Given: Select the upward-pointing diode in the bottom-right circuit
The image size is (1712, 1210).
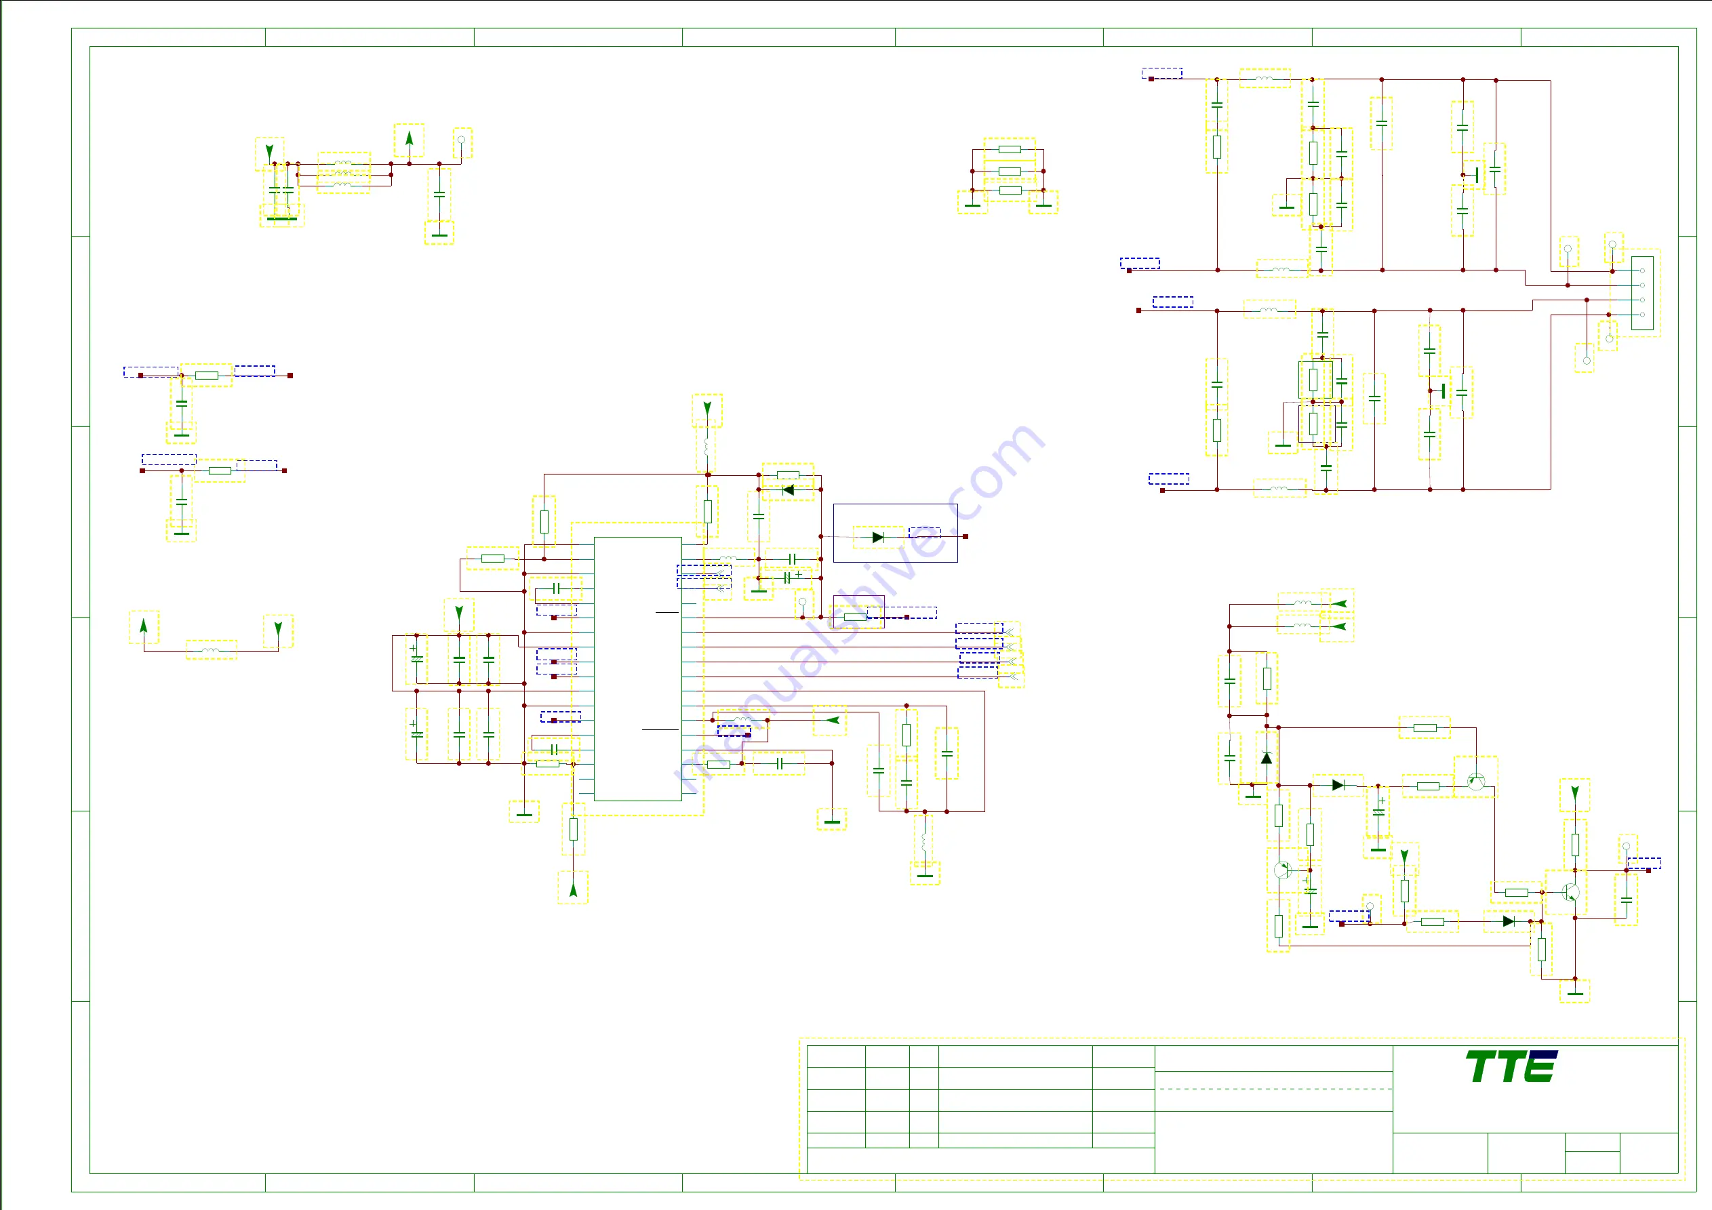Looking at the screenshot, I should (x=1266, y=759).
